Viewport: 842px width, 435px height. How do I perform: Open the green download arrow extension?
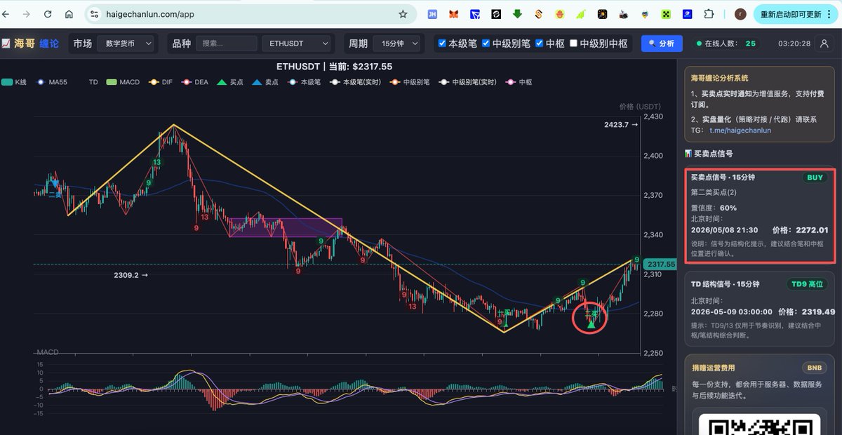pyautogui.click(x=517, y=14)
